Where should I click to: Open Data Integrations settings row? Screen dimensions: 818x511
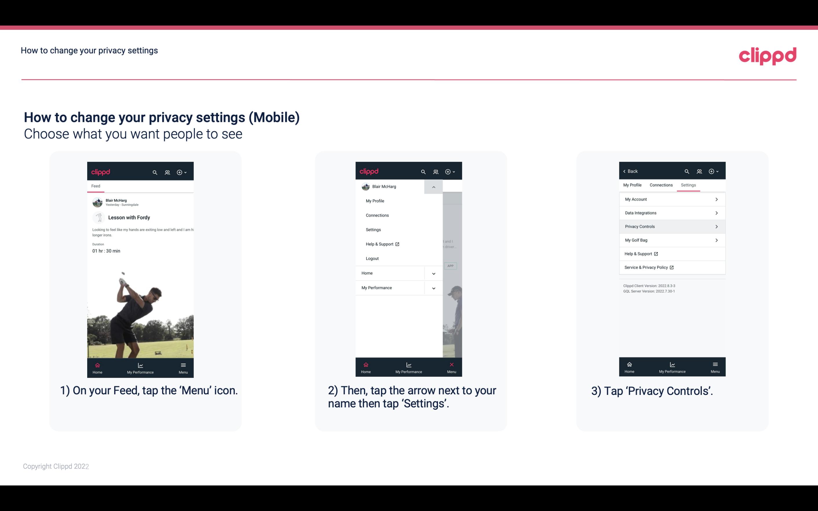(672, 213)
